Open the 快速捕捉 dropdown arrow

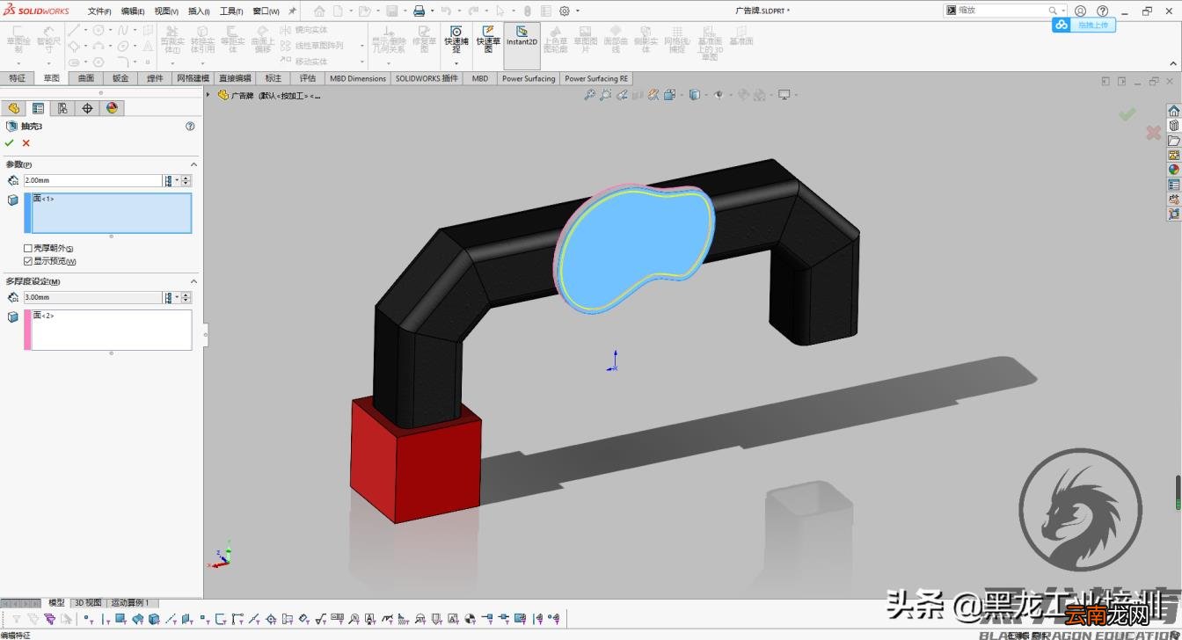click(x=456, y=62)
